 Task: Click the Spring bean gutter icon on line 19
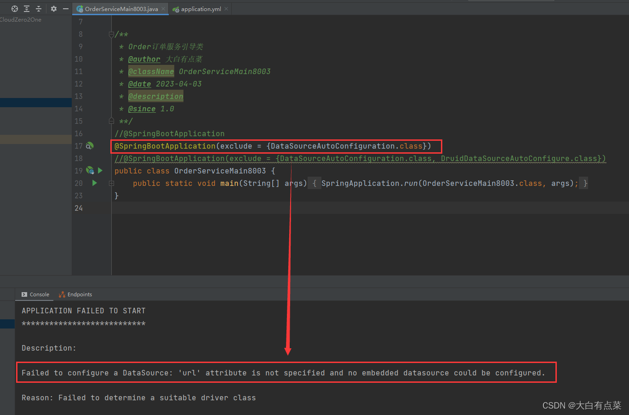[90, 171]
